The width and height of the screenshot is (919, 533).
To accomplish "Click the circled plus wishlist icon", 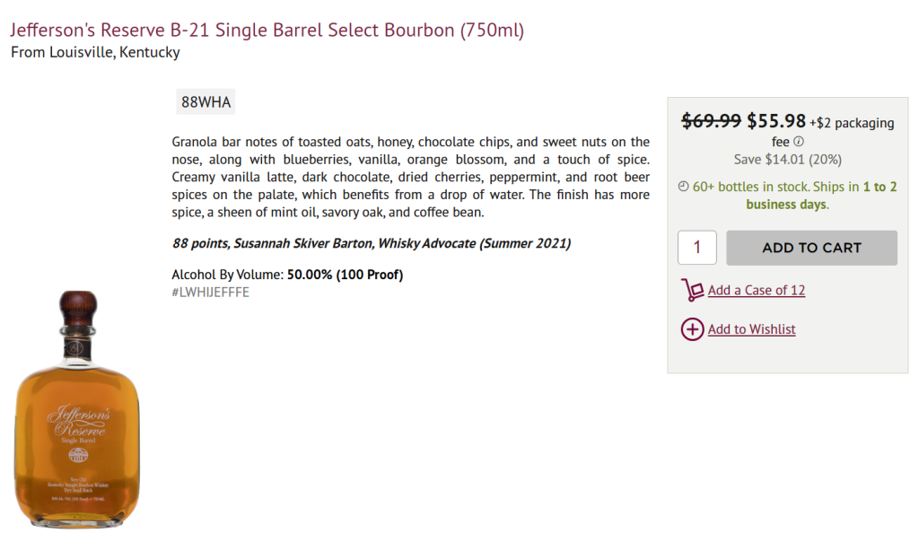I will [x=692, y=329].
